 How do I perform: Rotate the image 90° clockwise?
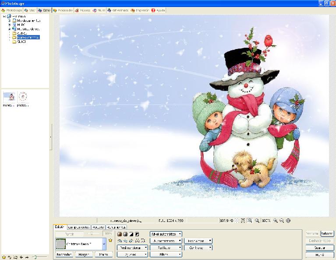[x=125, y=241]
